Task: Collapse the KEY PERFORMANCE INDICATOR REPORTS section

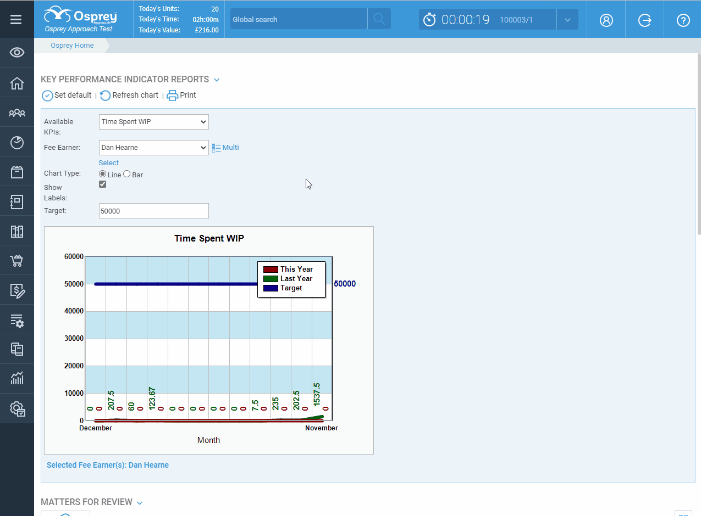Action: click(217, 79)
